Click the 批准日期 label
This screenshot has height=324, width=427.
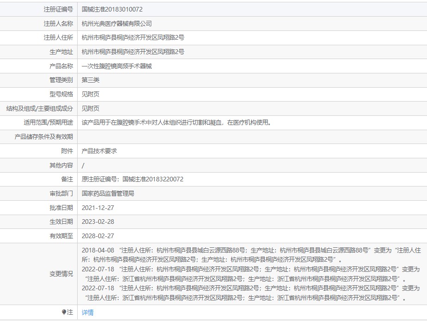[61, 208]
